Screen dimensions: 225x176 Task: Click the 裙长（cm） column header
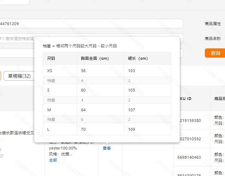(x=138, y=58)
